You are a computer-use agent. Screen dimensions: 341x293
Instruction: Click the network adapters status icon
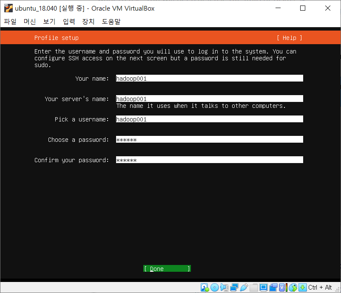[x=234, y=287]
